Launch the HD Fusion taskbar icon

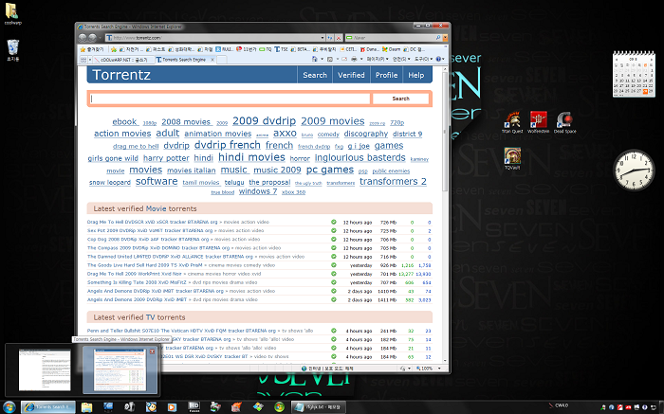[194, 406]
